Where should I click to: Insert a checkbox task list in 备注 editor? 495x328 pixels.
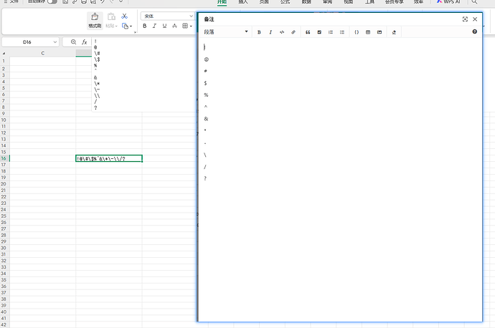319,32
